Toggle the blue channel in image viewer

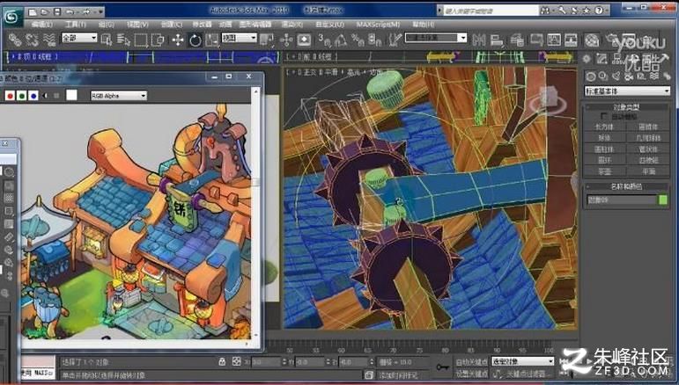33,96
